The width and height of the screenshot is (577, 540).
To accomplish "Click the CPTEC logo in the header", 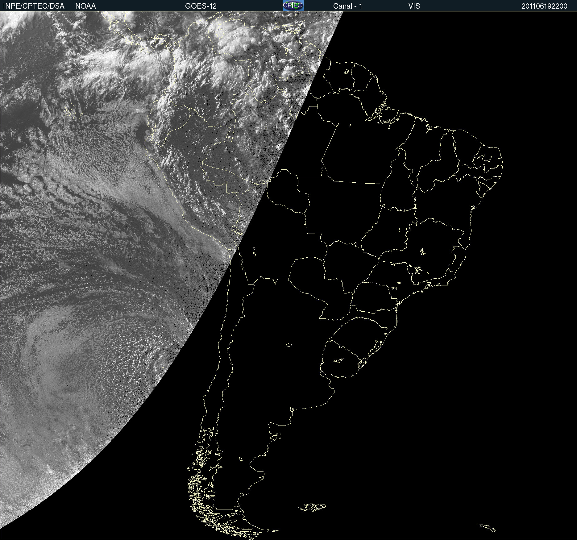I will tap(293, 6).
